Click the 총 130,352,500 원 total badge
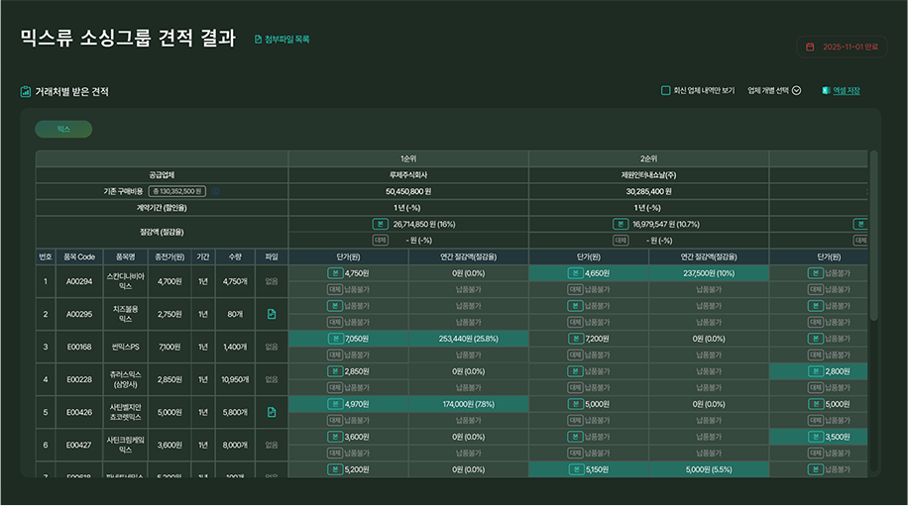This screenshot has width=908, height=506. 176,191
